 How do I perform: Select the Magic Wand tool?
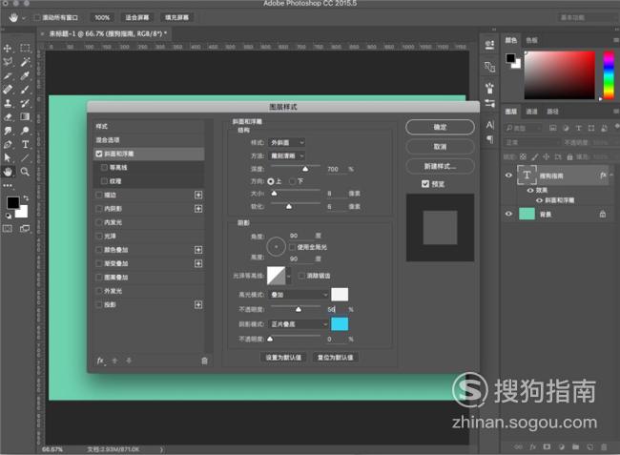click(x=25, y=62)
